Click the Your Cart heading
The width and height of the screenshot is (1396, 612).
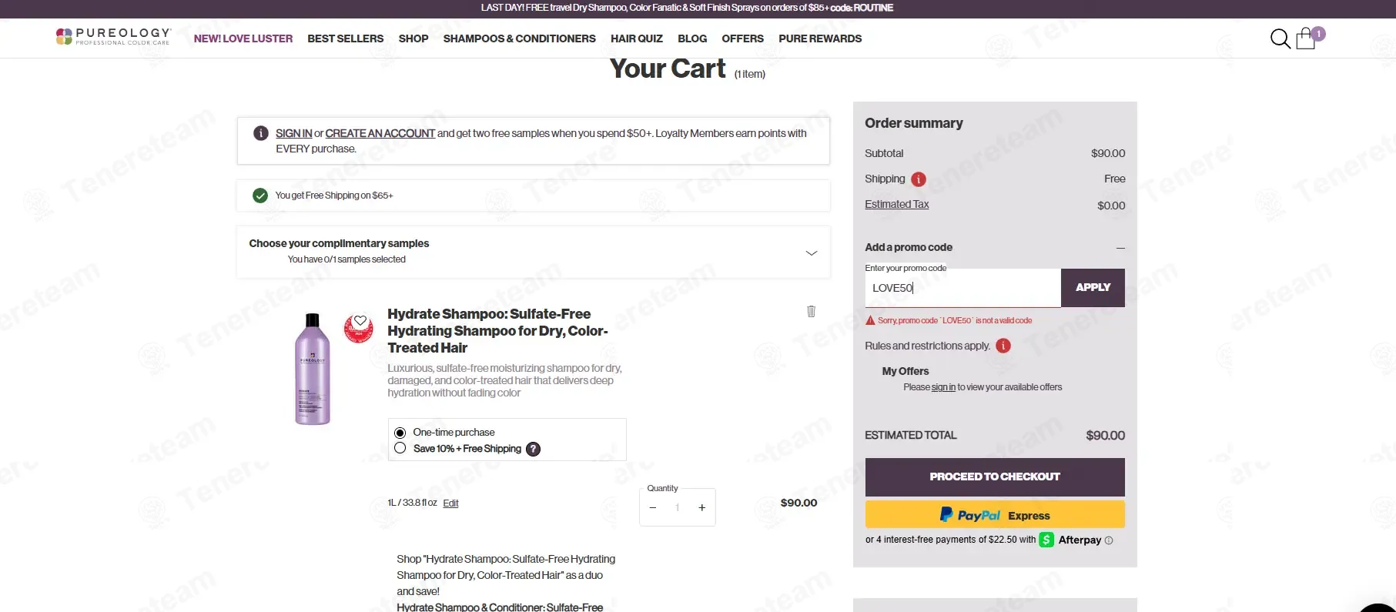[x=668, y=69]
